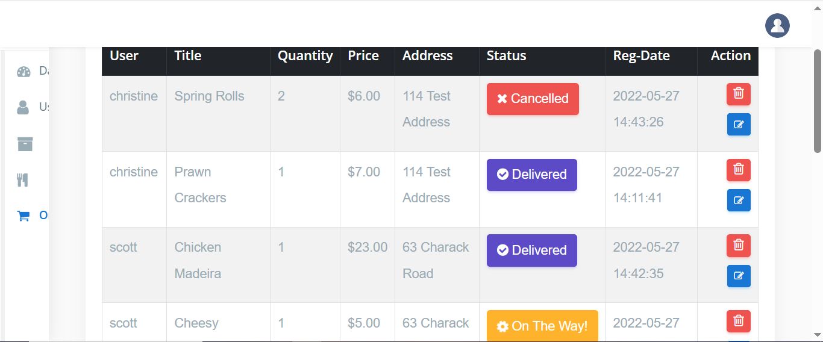Delete scott's Cheesy order row
The height and width of the screenshot is (342, 823).
click(739, 321)
